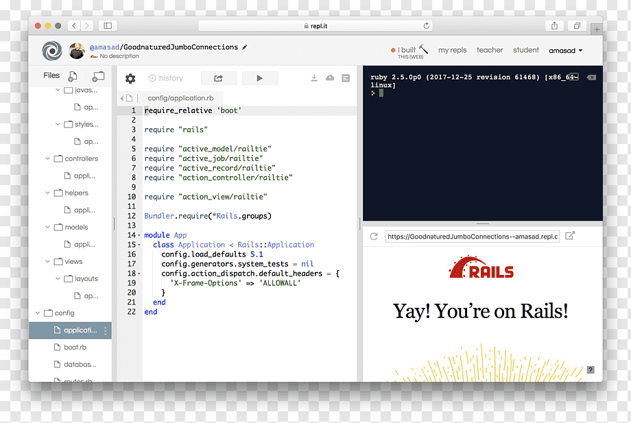Open the student page
Image resolution: width=631 pixels, height=423 pixels.
click(525, 50)
